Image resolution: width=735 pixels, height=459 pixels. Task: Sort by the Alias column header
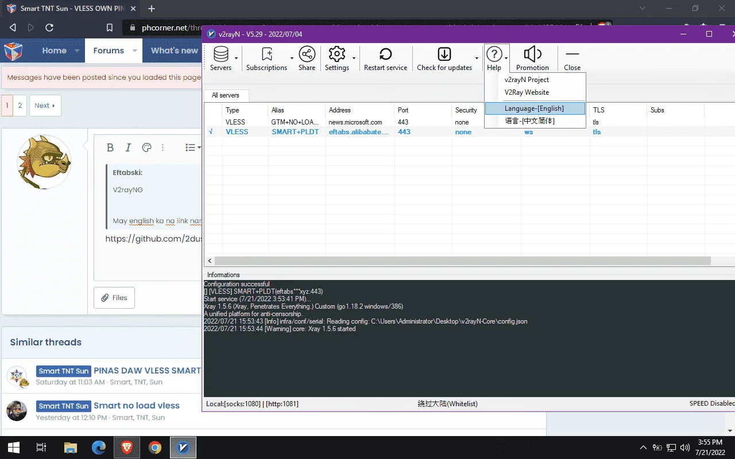tap(297, 110)
